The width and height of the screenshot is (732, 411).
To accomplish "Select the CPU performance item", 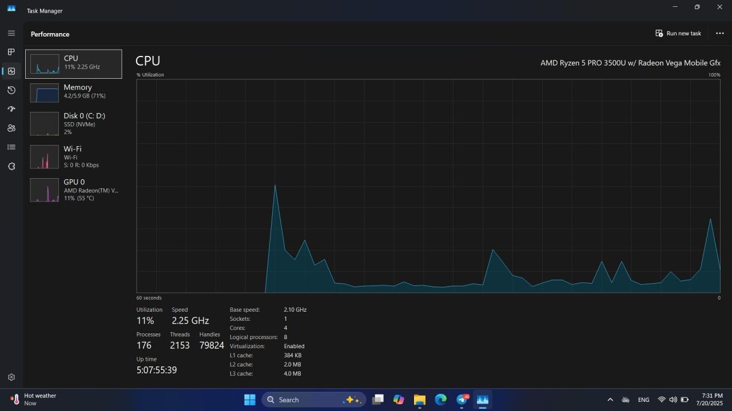I will [x=73, y=64].
